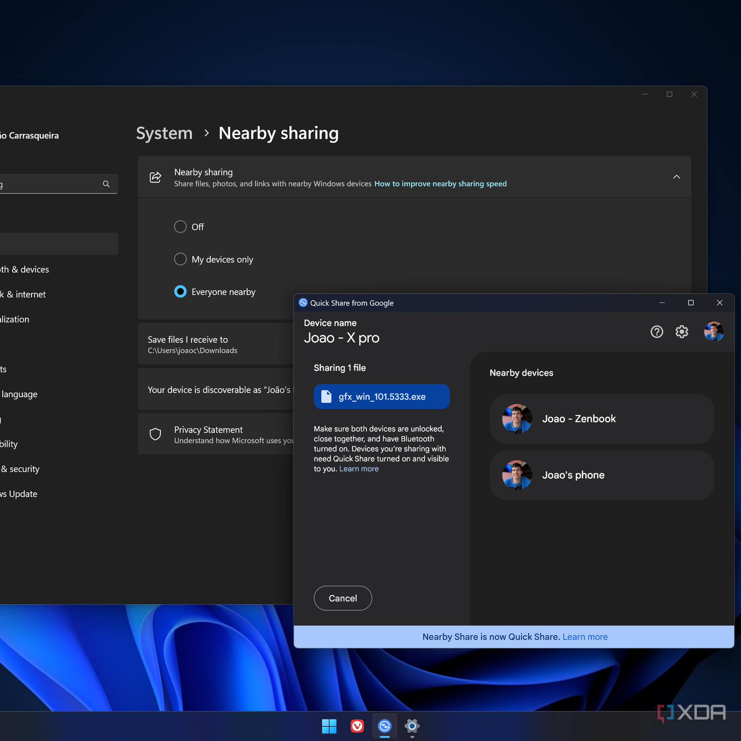Open Quick Share settings gear
Image resolution: width=741 pixels, height=741 pixels.
pos(681,332)
